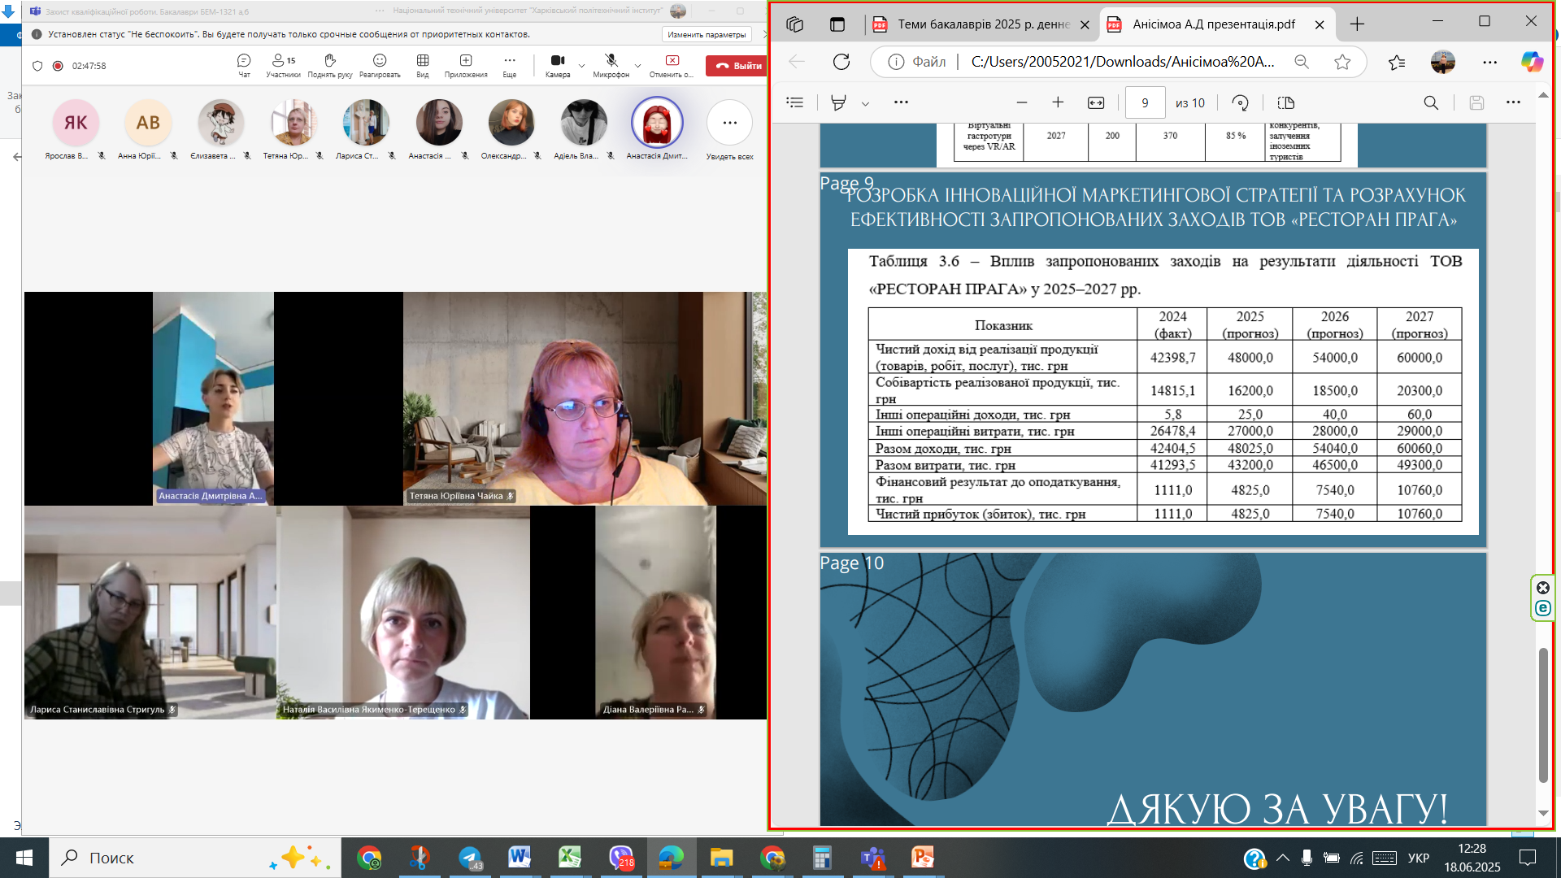Zoom in the PDF with plus
The image size is (1561, 878).
point(1058,102)
